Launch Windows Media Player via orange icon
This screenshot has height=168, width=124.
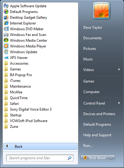pyautogui.click(x=6, y=46)
